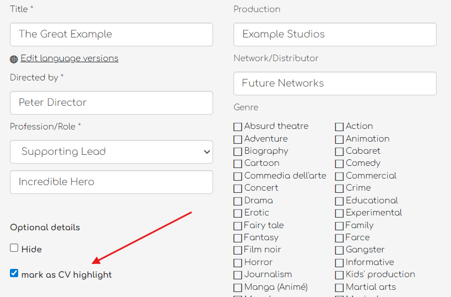Open the Profession/Role dropdown
Image resolution: width=451 pixels, height=297 pixels.
coord(111,152)
